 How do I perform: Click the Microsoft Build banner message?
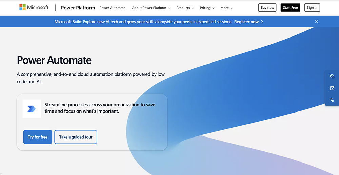tap(143, 22)
